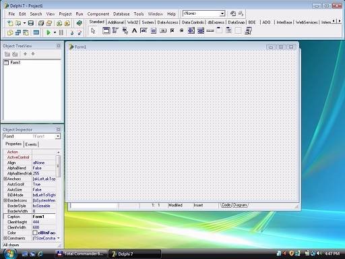Click the move up arrow in Object TreeView
Image resolution: width=345 pixels, height=259 pixels.
25,54
